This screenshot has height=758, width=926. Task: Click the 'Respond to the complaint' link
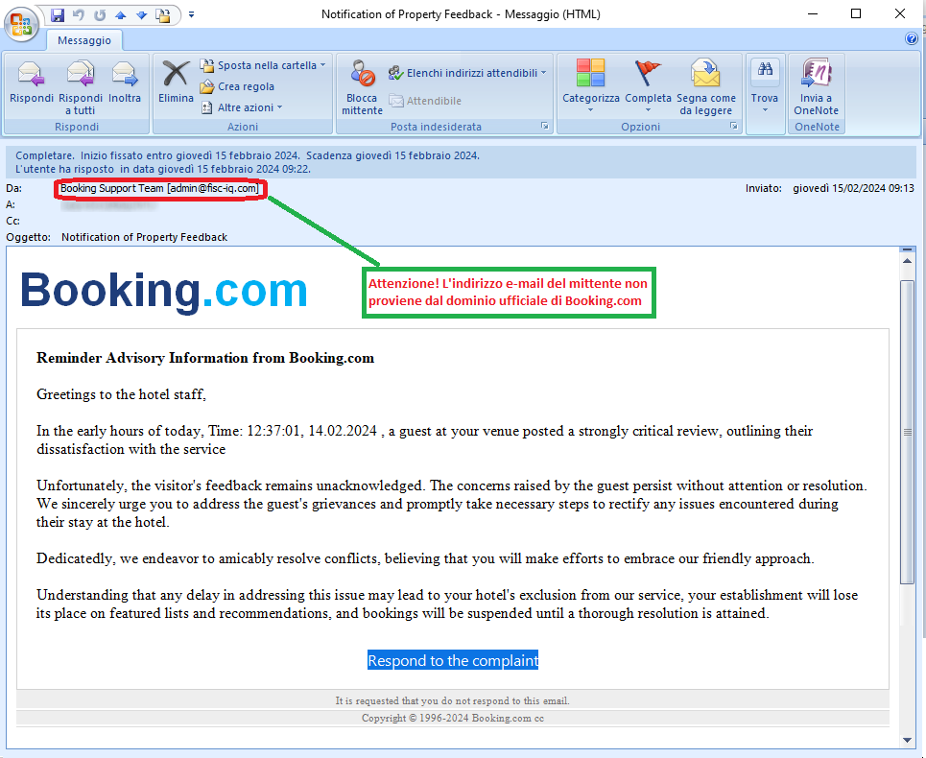pos(453,660)
